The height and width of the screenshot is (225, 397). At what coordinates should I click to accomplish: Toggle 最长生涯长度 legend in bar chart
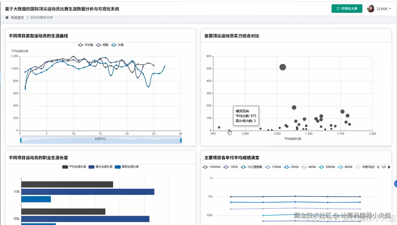pos(101,167)
